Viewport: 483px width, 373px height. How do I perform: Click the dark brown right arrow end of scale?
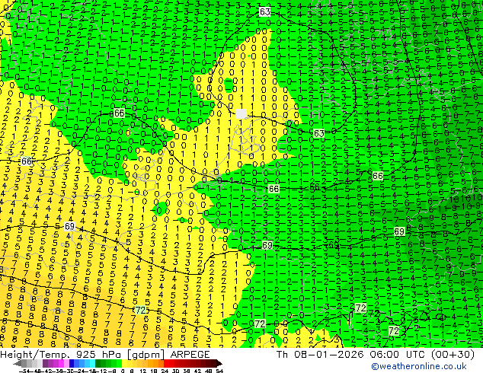219,363
